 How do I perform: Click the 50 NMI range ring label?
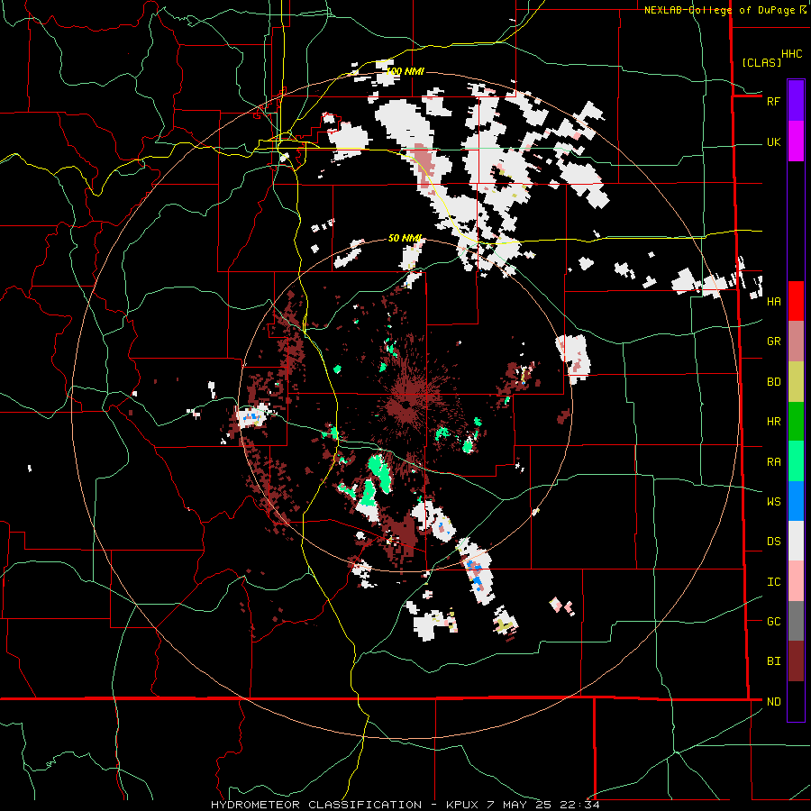[405, 238]
